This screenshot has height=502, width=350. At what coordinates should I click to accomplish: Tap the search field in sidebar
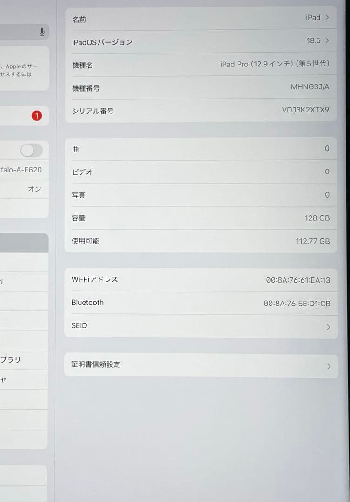24,32
